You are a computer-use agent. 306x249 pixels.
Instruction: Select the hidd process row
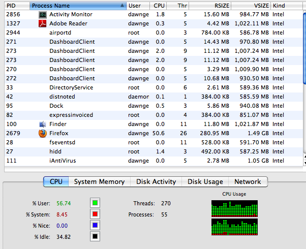[154, 151]
